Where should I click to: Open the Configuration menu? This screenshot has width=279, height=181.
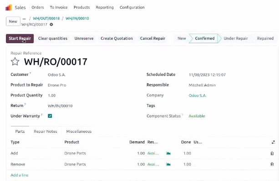coord(132,7)
